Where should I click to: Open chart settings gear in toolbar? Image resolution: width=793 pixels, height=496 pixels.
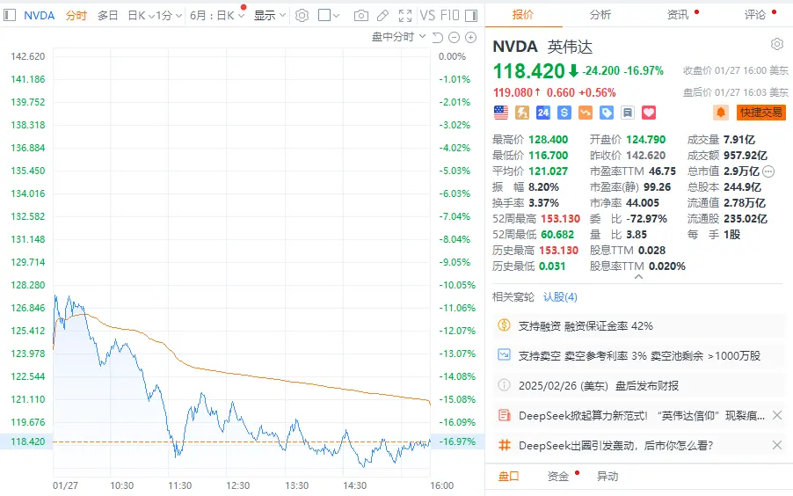click(302, 16)
